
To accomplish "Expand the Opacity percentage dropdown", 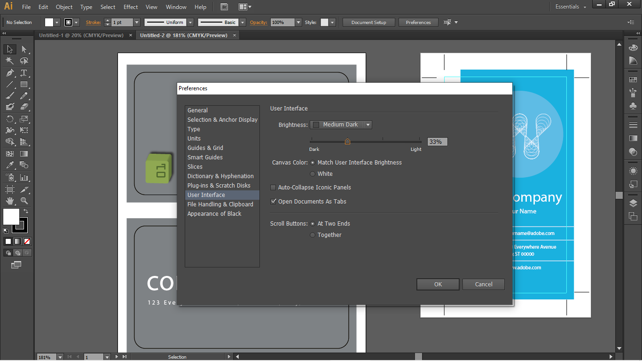I will 298,23.
